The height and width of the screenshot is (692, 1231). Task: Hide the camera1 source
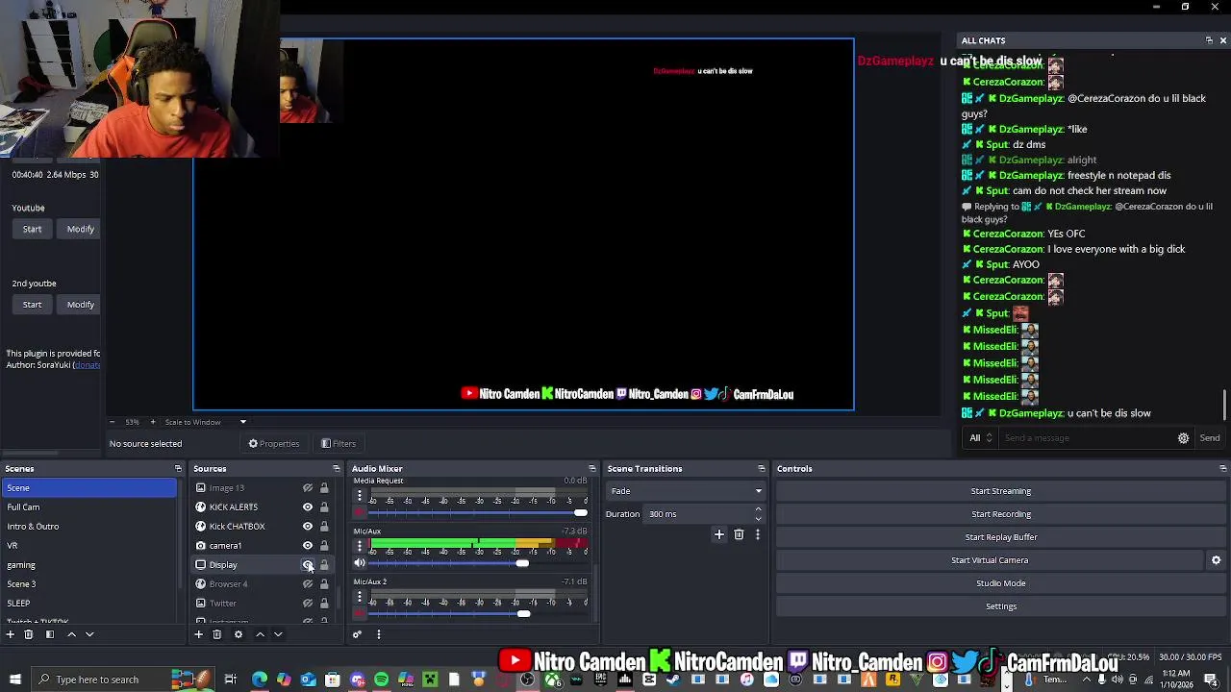[x=308, y=546]
